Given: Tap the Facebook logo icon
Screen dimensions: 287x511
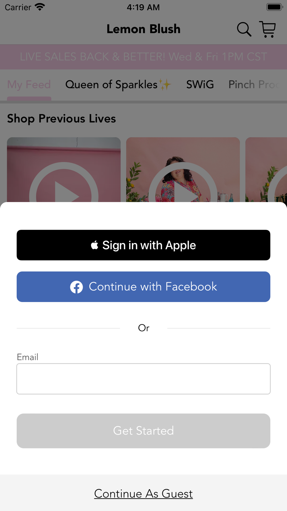Looking at the screenshot, I should pyautogui.click(x=77, y=287).
